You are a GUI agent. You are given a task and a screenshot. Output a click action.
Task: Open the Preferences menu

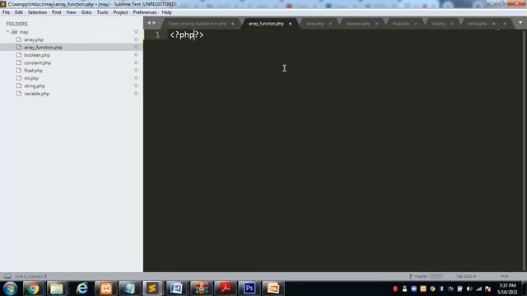point(145,12)
